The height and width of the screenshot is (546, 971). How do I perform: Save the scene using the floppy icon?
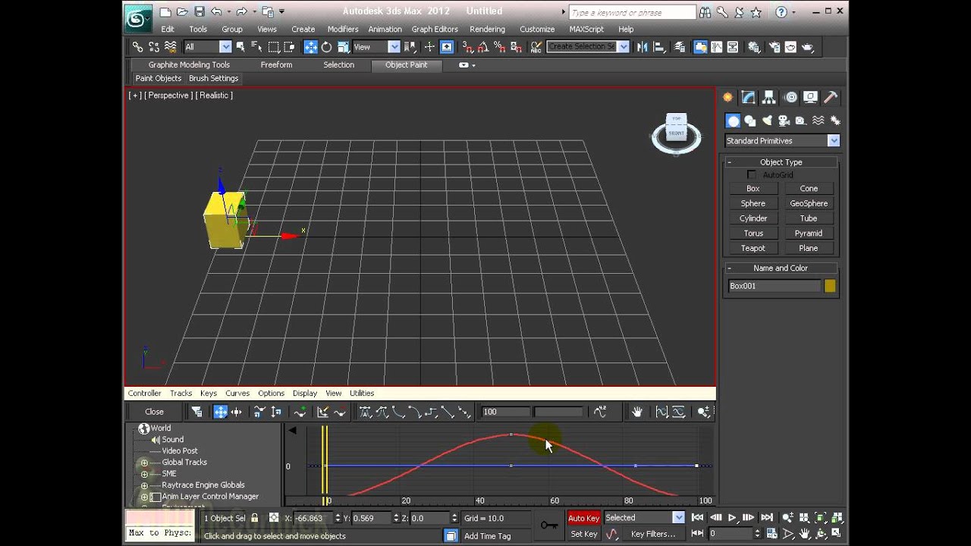tap(199, 11)
